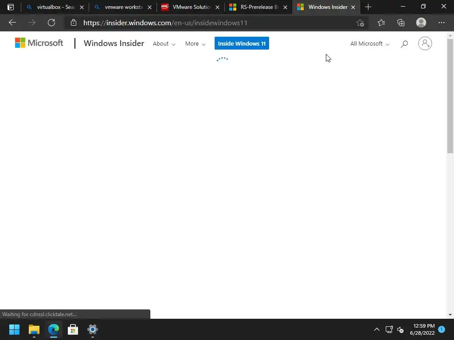454x340 pixels.
Task: Click the scrollbar up arrow
Action: (450, 35)
